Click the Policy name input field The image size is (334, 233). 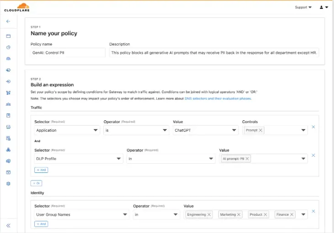pos(68,53)
